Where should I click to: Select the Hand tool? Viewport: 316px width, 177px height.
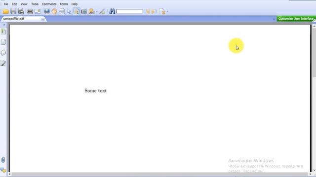click(x=54, y=11)
